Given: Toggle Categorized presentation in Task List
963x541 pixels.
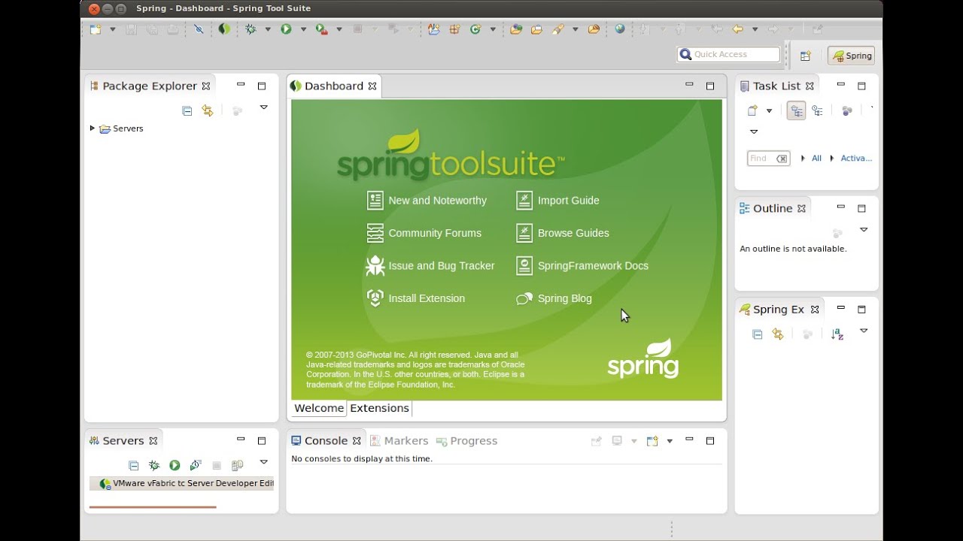Looking at the screenshot, I should [796, 110].
